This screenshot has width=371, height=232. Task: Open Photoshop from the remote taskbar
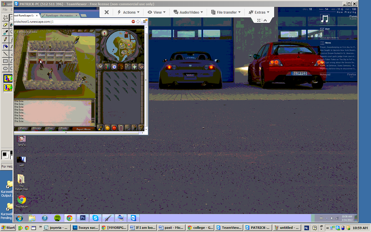click(83, 218)
